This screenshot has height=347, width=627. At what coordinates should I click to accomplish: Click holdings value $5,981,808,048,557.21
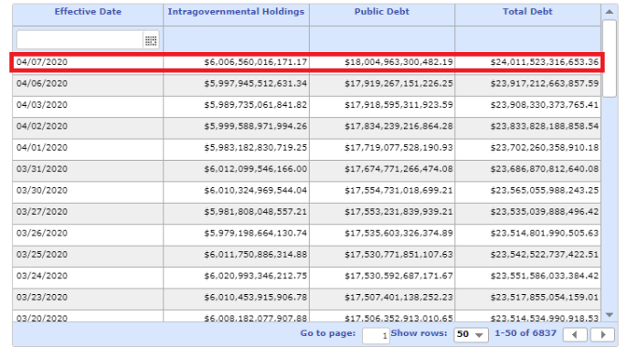click(x=256, y=212)
